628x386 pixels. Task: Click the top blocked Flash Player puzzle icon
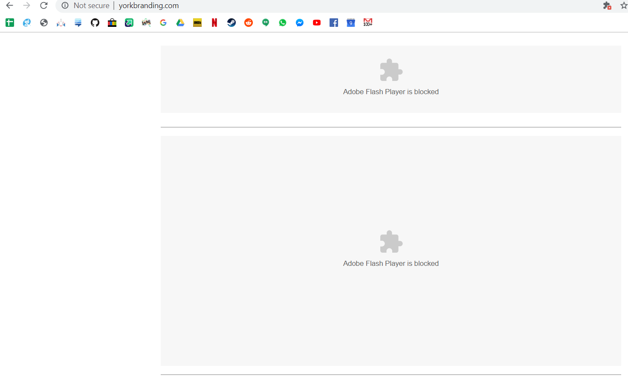(x=391, y=70)
